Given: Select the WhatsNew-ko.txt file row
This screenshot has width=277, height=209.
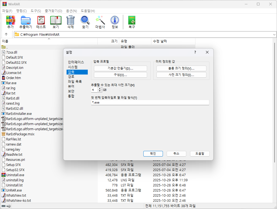Looking at the screenshot, I should click(x=98, y=200).
